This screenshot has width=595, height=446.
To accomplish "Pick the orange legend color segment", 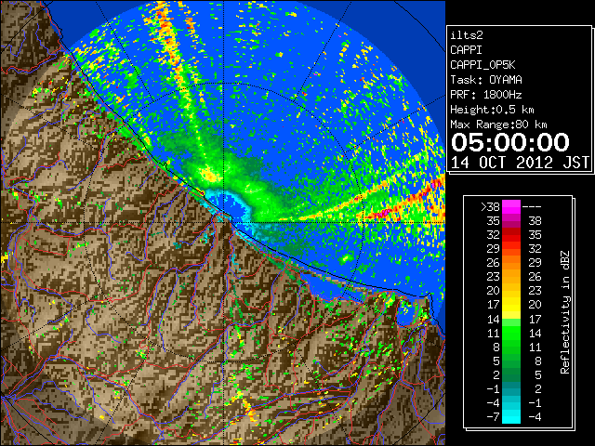I will [511, 262].
